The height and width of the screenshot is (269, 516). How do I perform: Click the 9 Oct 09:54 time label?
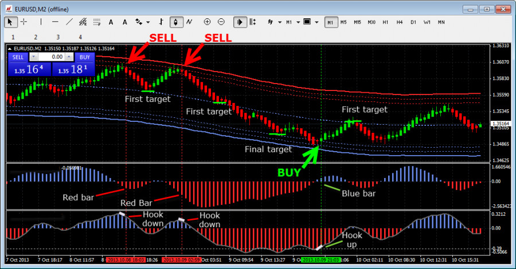click(x=241, y=260)
